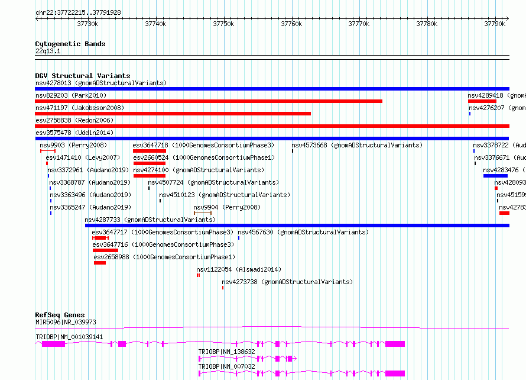
Task: Open the esv3575478 (Uddin2014) variant label
Action: point(74,133)
